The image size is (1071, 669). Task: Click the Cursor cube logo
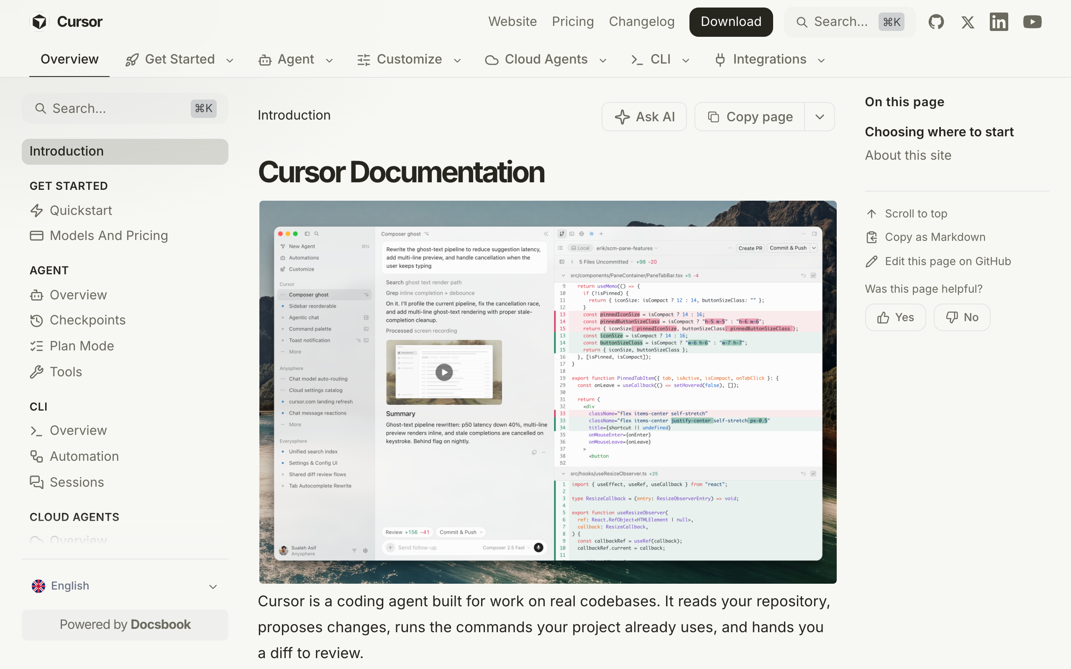(39, 22)
